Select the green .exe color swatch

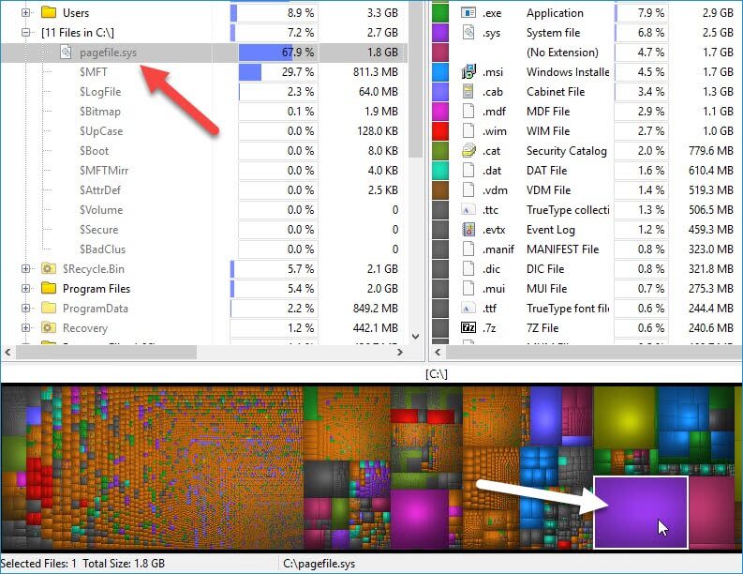440,13
